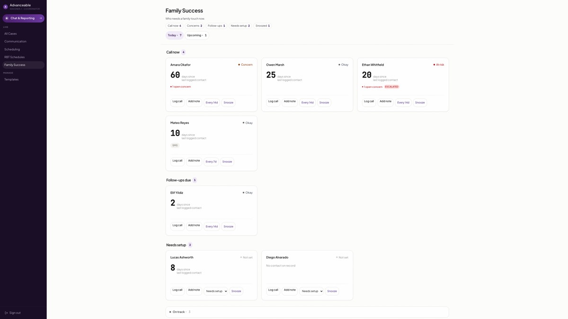Click the SMS badge on Mateo Reyes card
The image size is (568, 319).
click(175, 146)
